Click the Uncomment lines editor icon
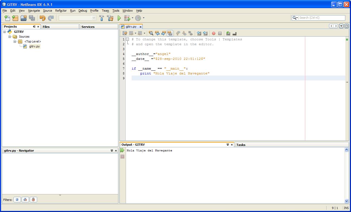 tap(235, 33)
